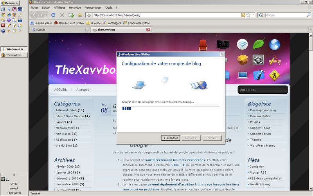This screenshot has width=313, height=196.
Task: Expand hidden tray icons with the double chevron
Action: coord(14,174)
